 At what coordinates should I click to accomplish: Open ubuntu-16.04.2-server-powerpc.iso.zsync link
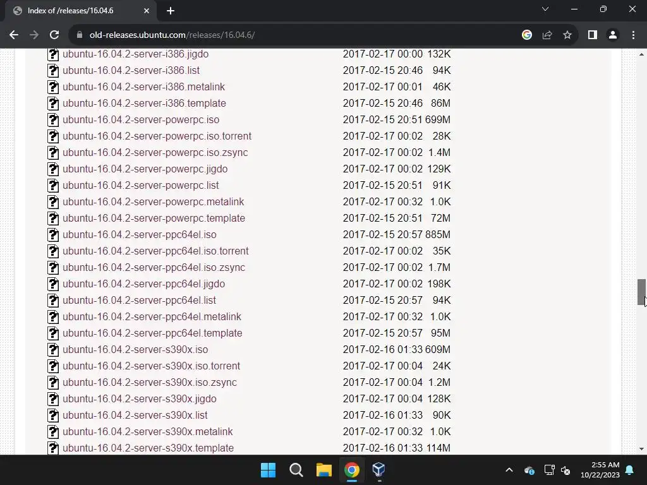coord(155,153)
